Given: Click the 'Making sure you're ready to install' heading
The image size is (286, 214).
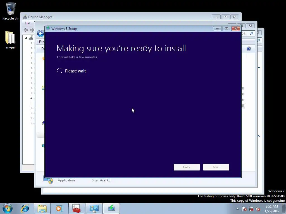Looking at the screenshot, I should pyautogui.click(x=121, y=48).
